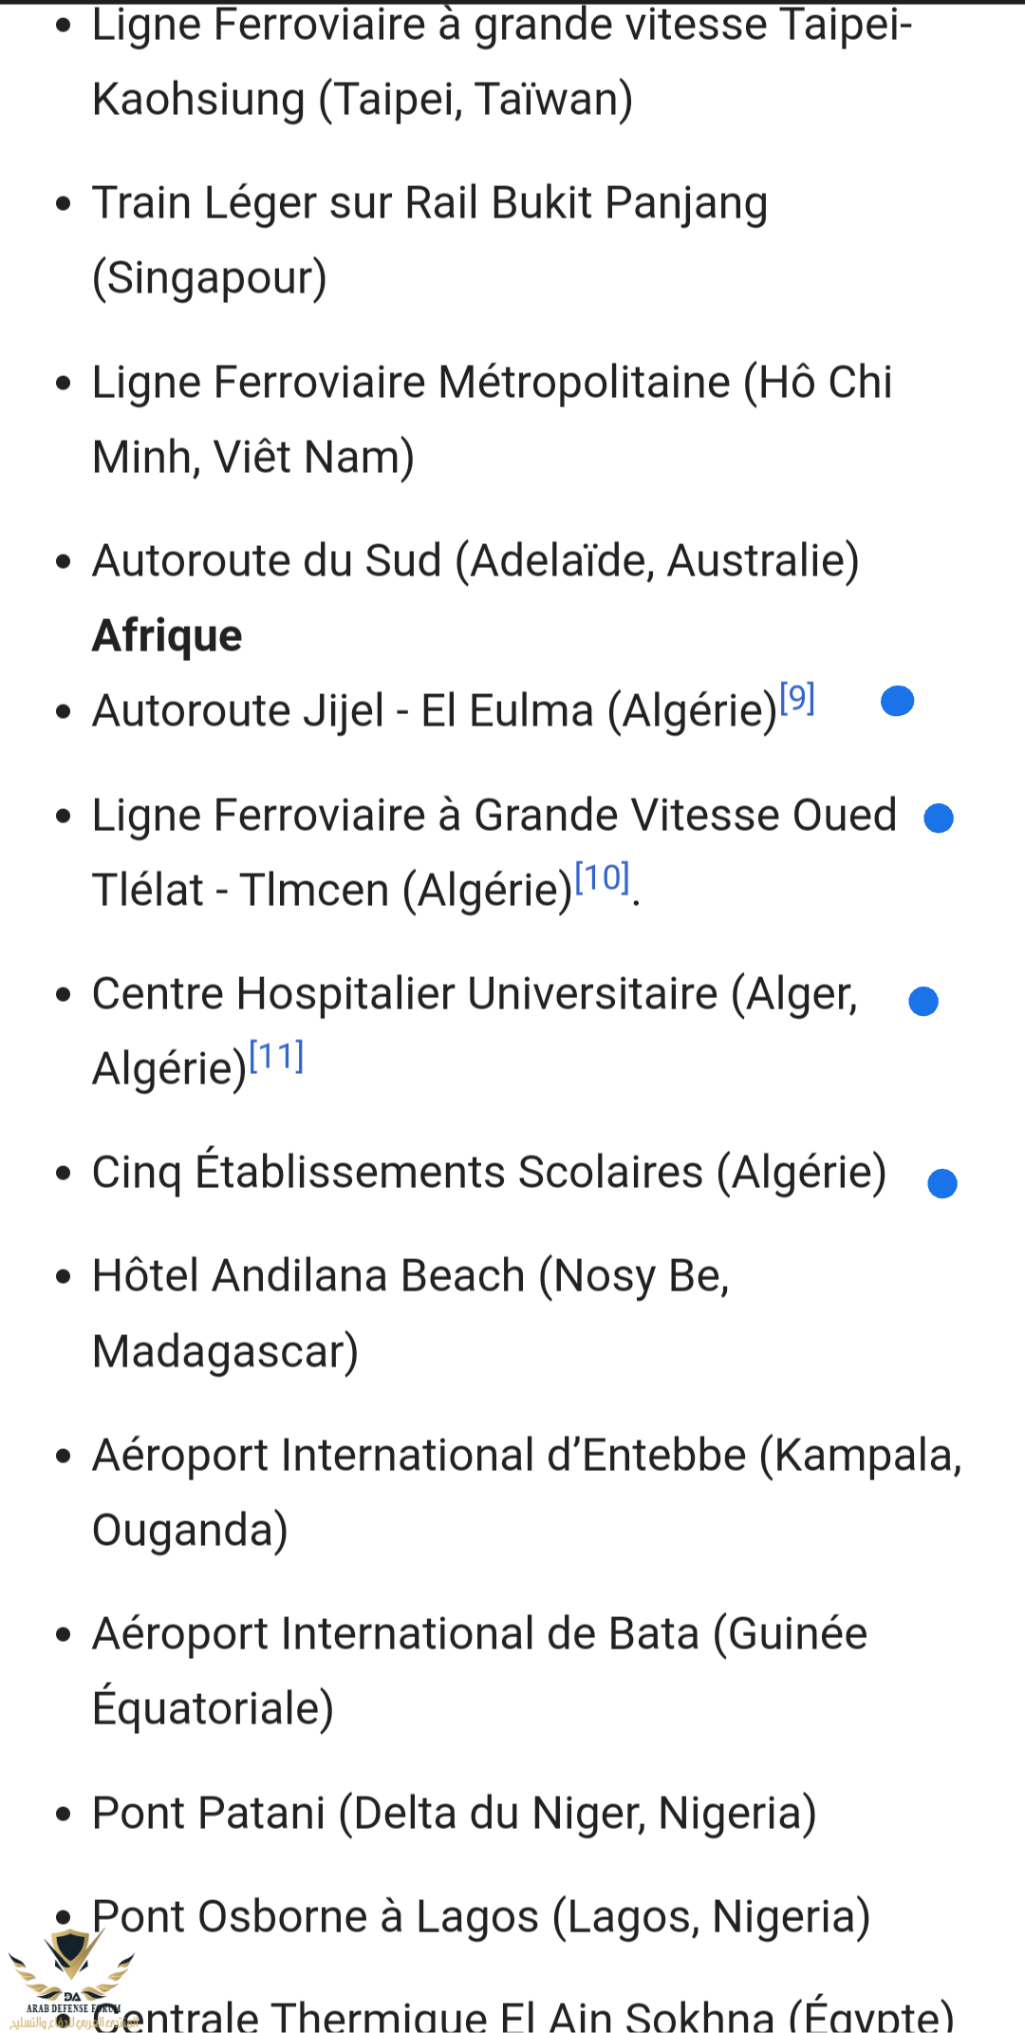The width and height of the screenshot is (1025, 2033).
Task: Select Ligne Ferroviaire Métropolitaine Hô Chi Minh
Action: (x=492, y=420)
